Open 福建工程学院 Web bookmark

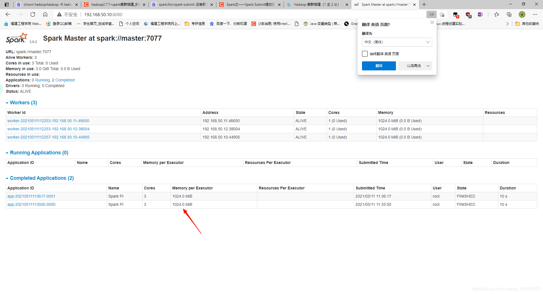point(23,24)
